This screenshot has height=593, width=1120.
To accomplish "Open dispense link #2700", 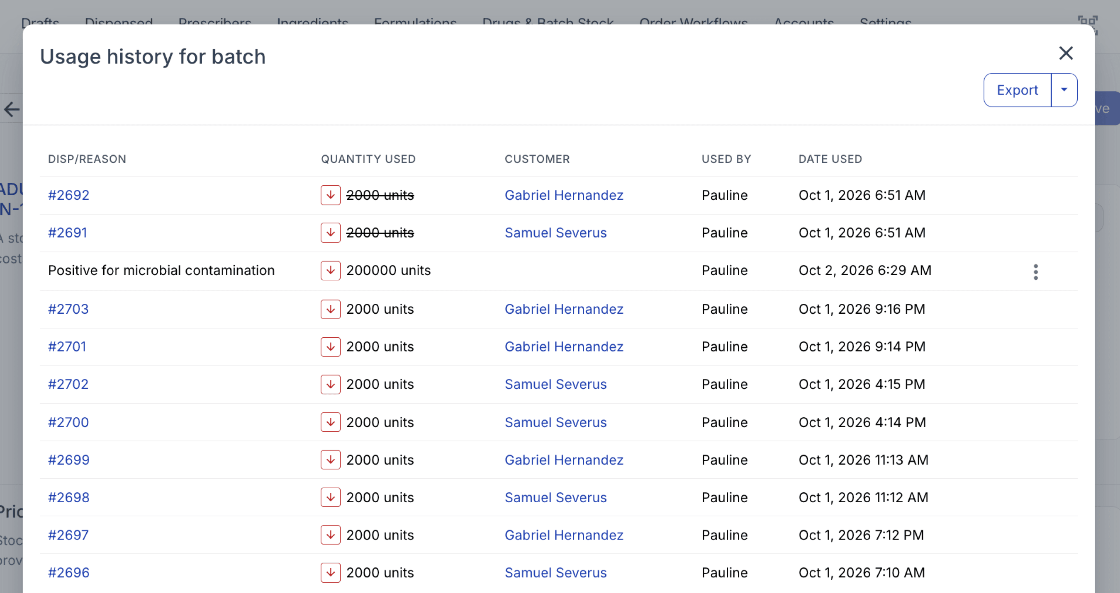I will 68,422.
